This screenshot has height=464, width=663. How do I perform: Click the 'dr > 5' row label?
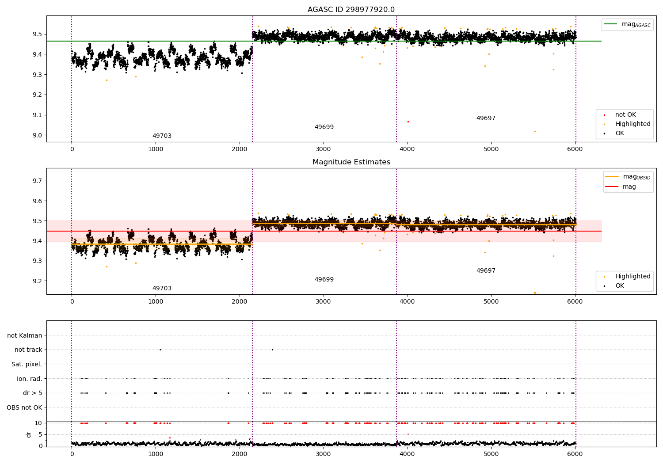[33, 393]
